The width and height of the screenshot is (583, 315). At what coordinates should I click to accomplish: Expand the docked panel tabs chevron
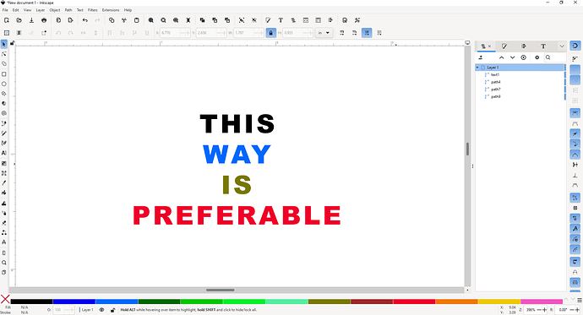pos(561,46)
